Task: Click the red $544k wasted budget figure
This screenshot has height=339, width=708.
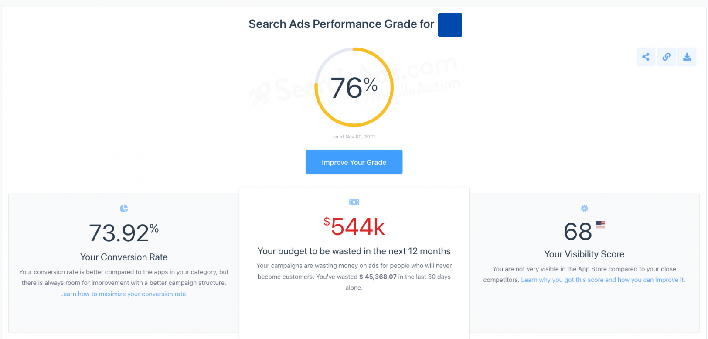Action: pos(354,226)
